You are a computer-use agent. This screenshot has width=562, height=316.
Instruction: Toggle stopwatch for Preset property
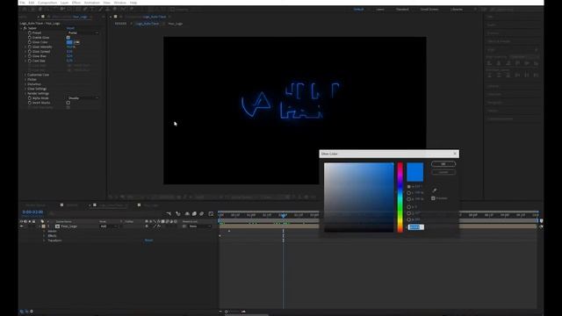pyautogui.click(x=30, y=33)
